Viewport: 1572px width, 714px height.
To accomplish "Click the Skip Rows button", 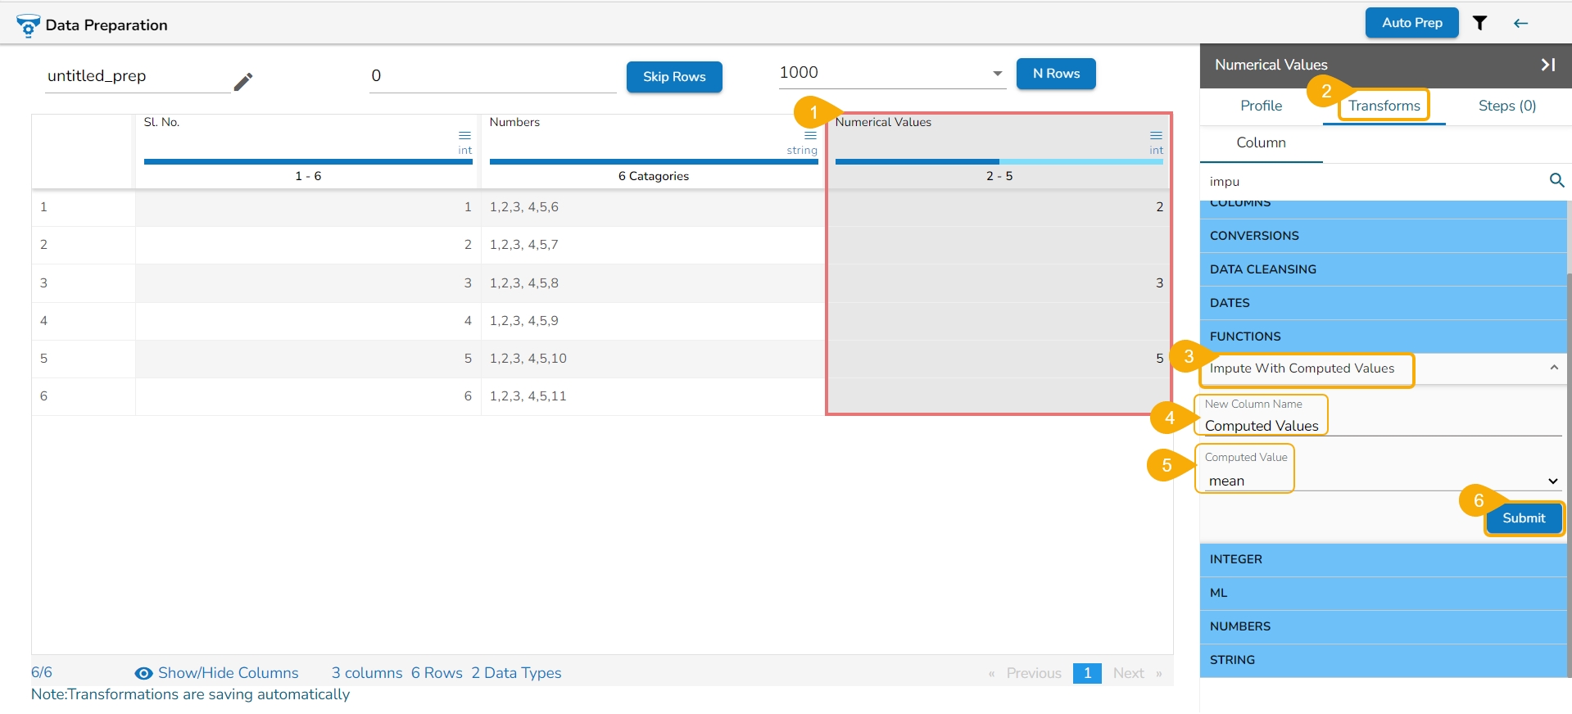I will pos(674,77).
